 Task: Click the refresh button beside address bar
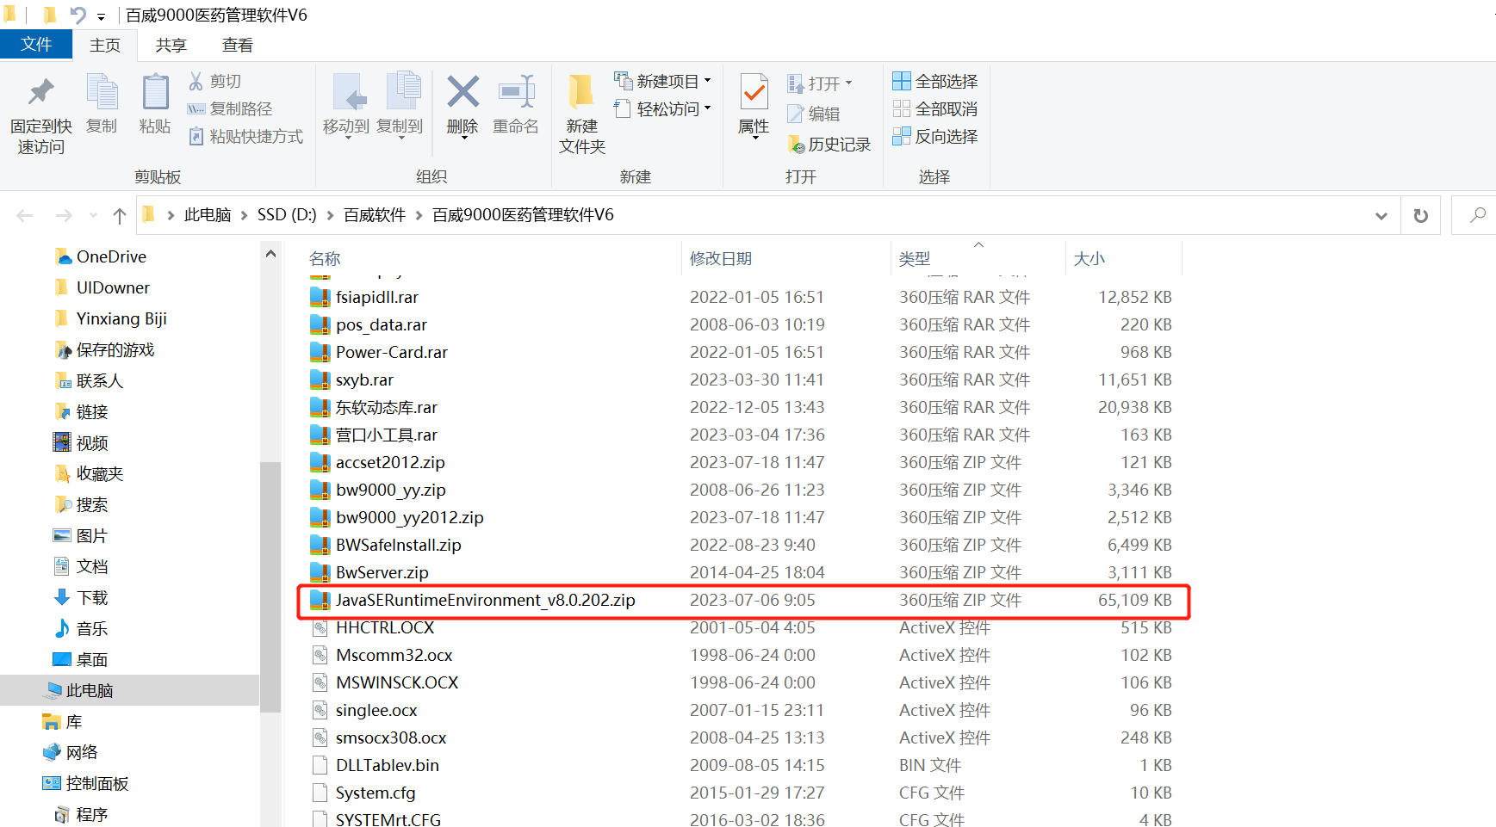1420,215
